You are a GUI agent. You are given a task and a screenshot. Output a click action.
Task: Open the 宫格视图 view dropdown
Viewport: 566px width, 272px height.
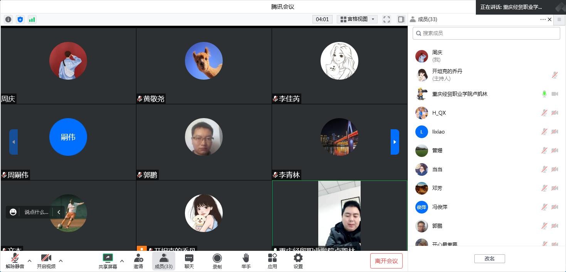click(357, 19)
